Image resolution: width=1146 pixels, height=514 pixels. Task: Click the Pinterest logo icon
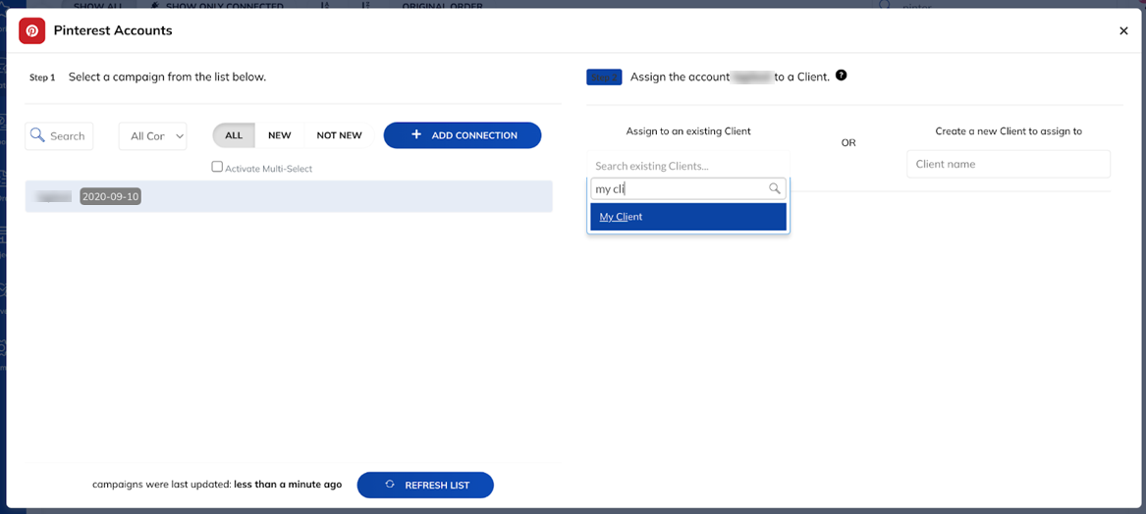(32, 30)
